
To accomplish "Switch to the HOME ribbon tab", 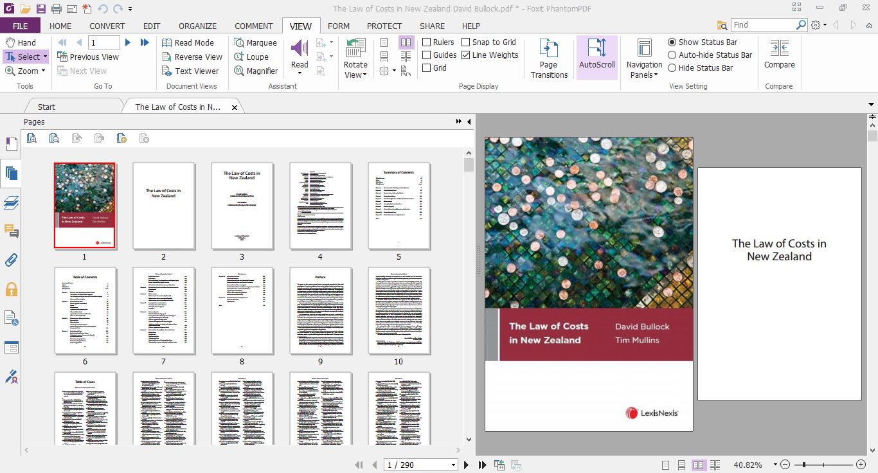I will pos(60,26).
